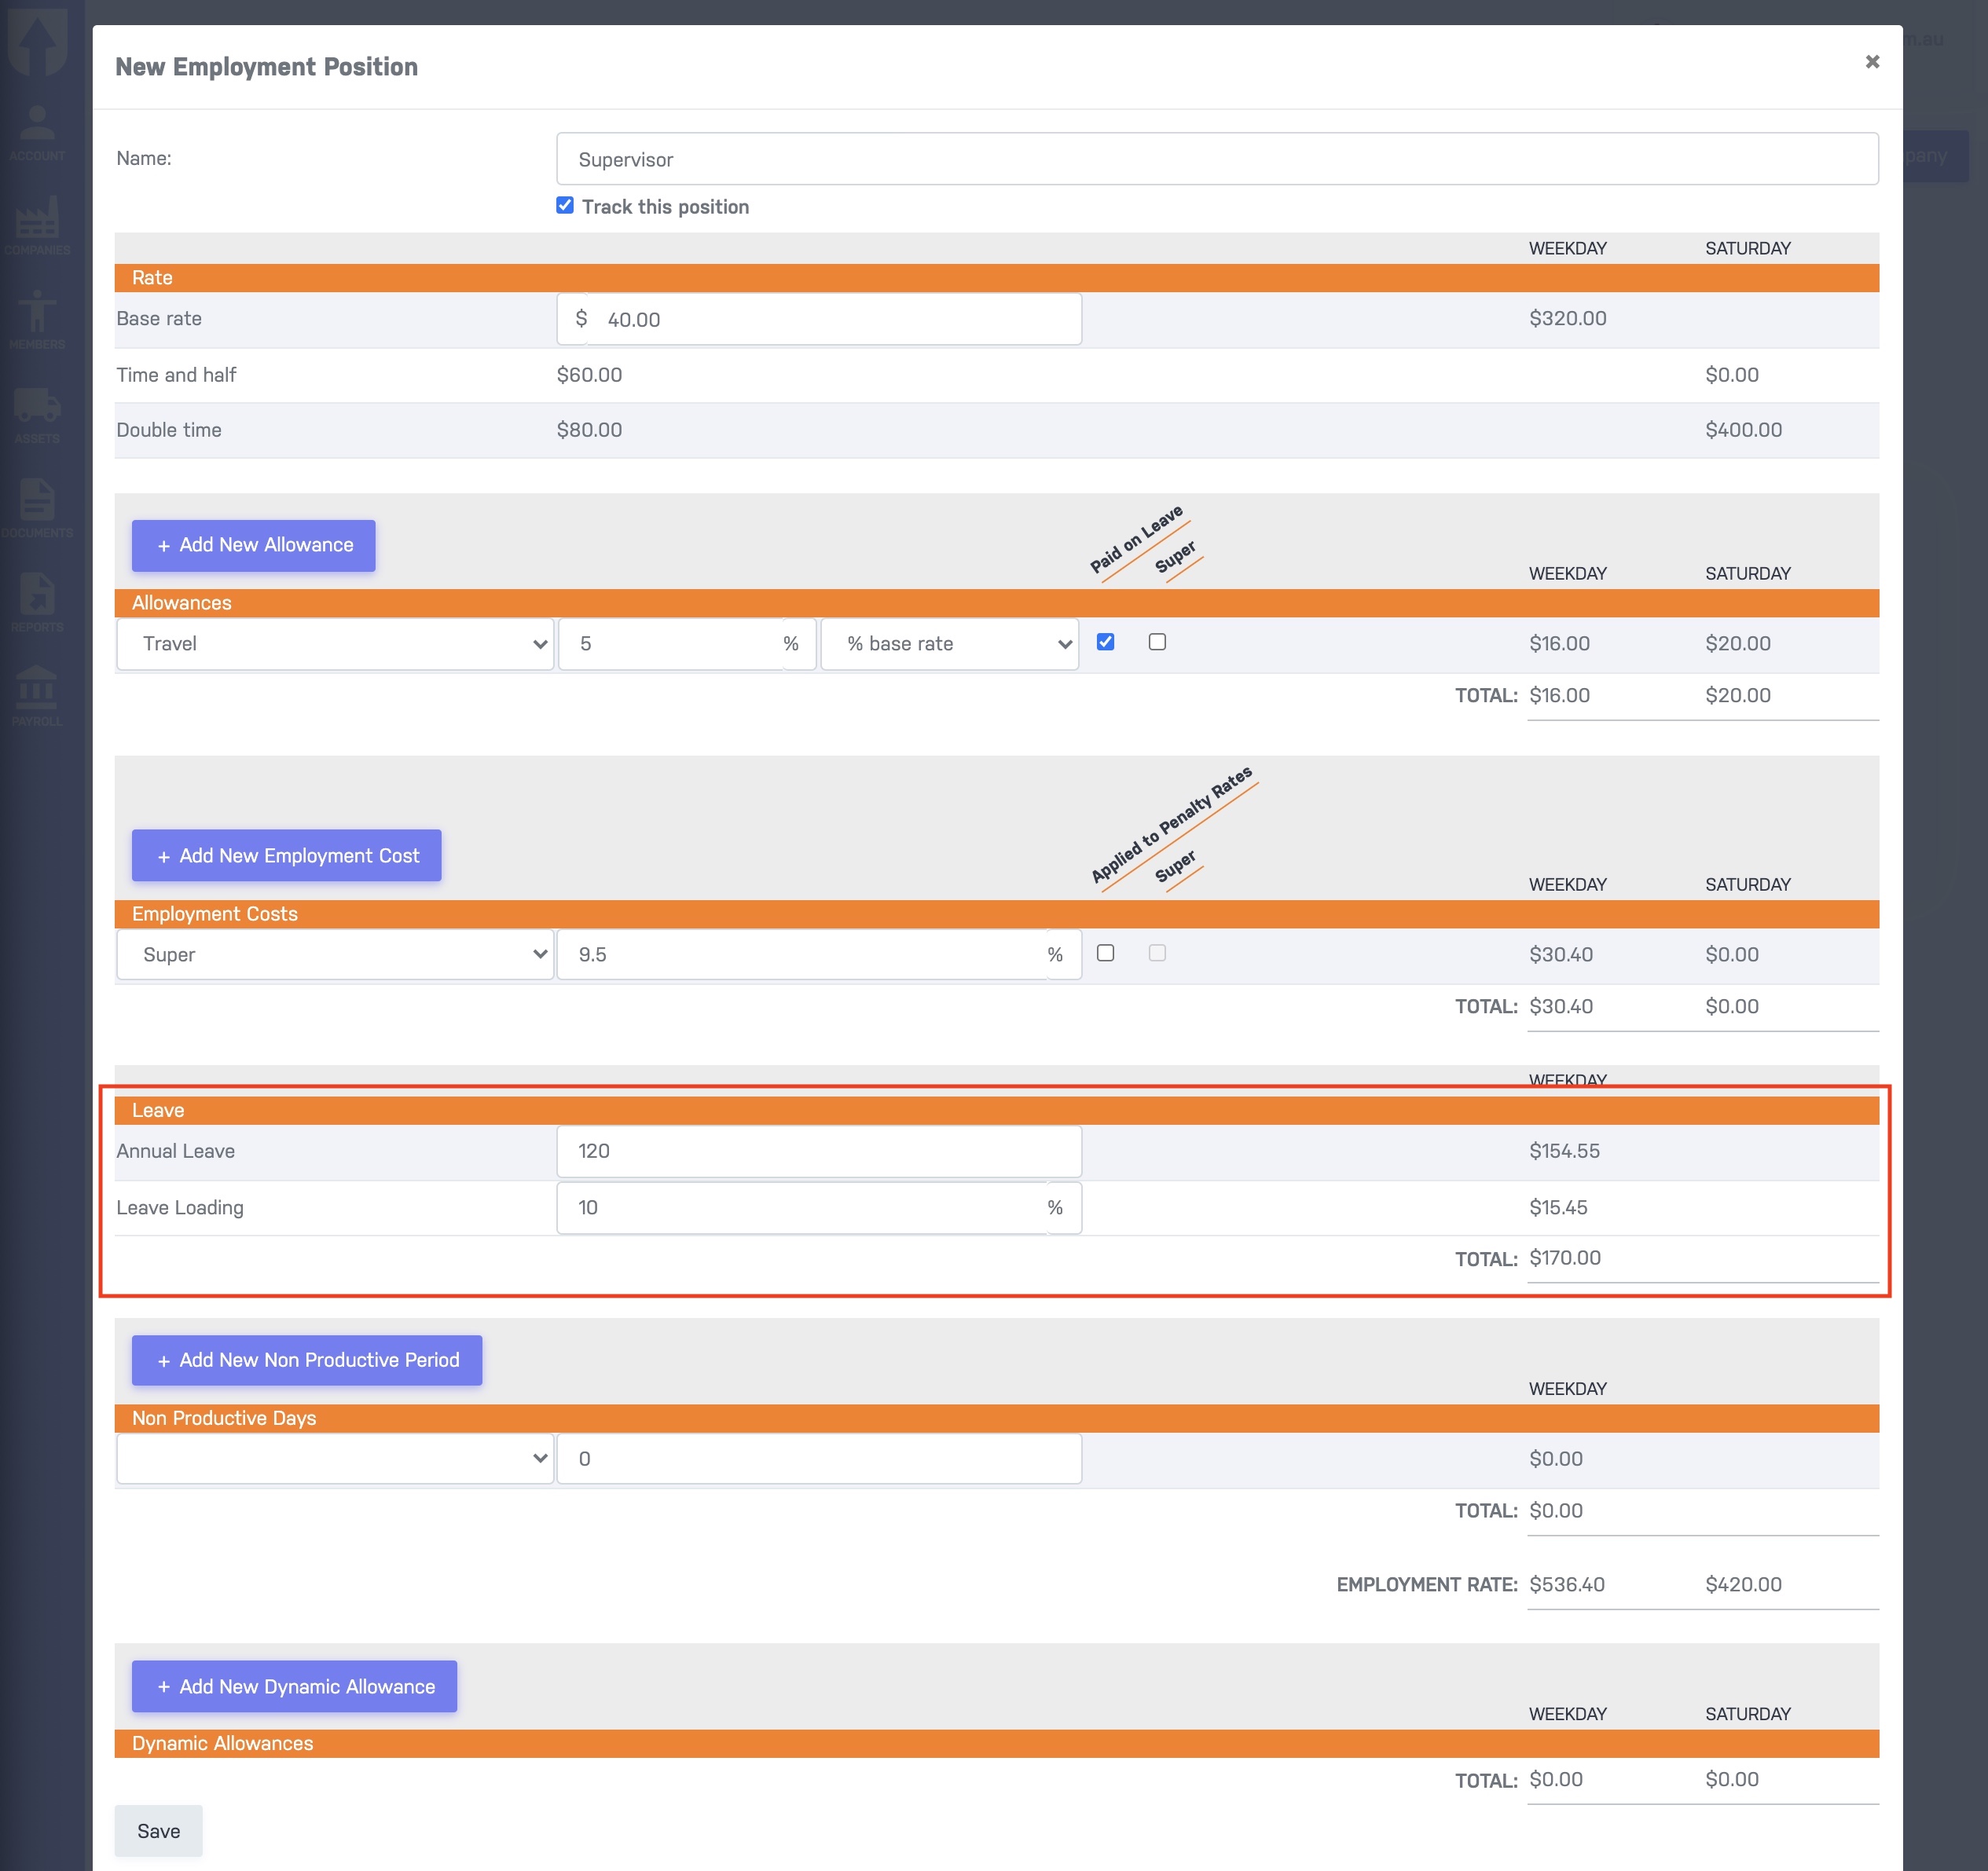Close the New Employment Position dialog

[x=1872, y=62]
